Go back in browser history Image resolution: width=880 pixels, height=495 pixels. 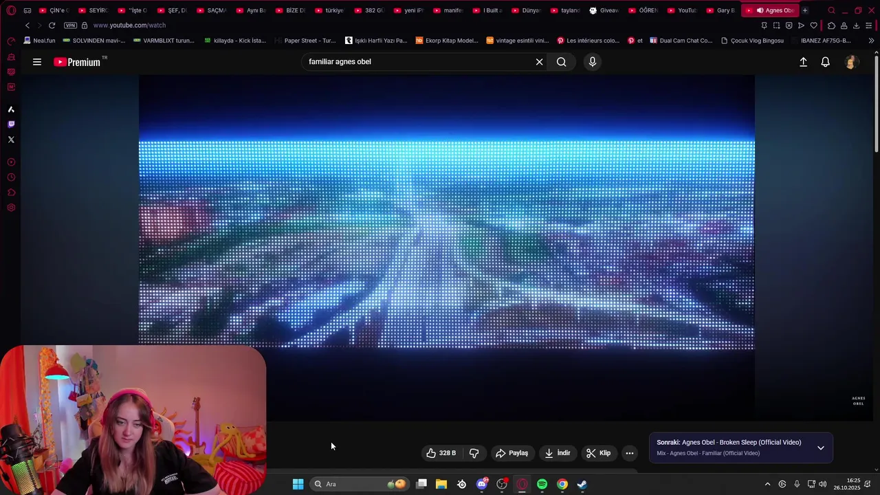(x=27, y=25)
